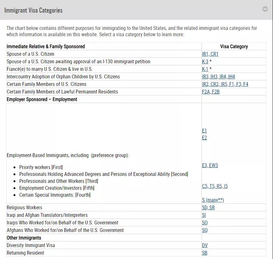Image resolution: width=273 pixels, height=259 pixels.
Task: Open the SD, SR religious workers link
Action: point(208,208)
